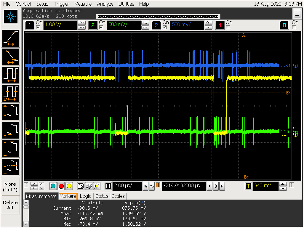Click the trigger level down arrow
The image size is (304, 228).
(x=283, y=189)
